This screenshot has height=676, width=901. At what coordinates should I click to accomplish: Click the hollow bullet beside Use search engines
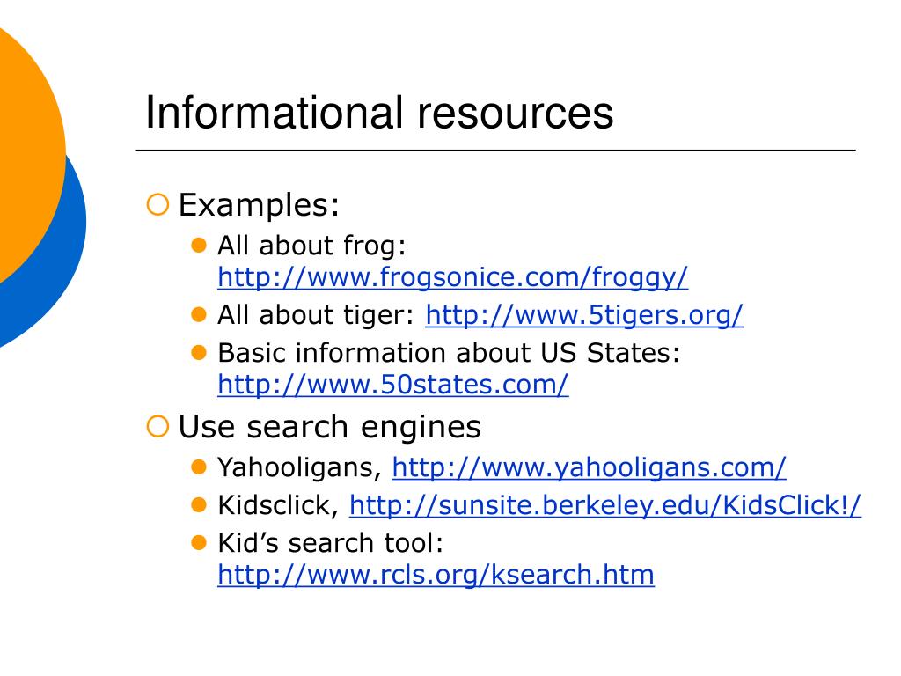(x=157, y=427)
